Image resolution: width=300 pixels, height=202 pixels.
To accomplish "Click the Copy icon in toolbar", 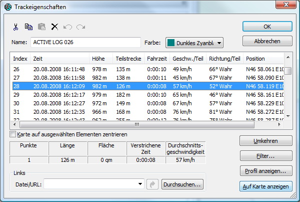I will pos(28,27).
